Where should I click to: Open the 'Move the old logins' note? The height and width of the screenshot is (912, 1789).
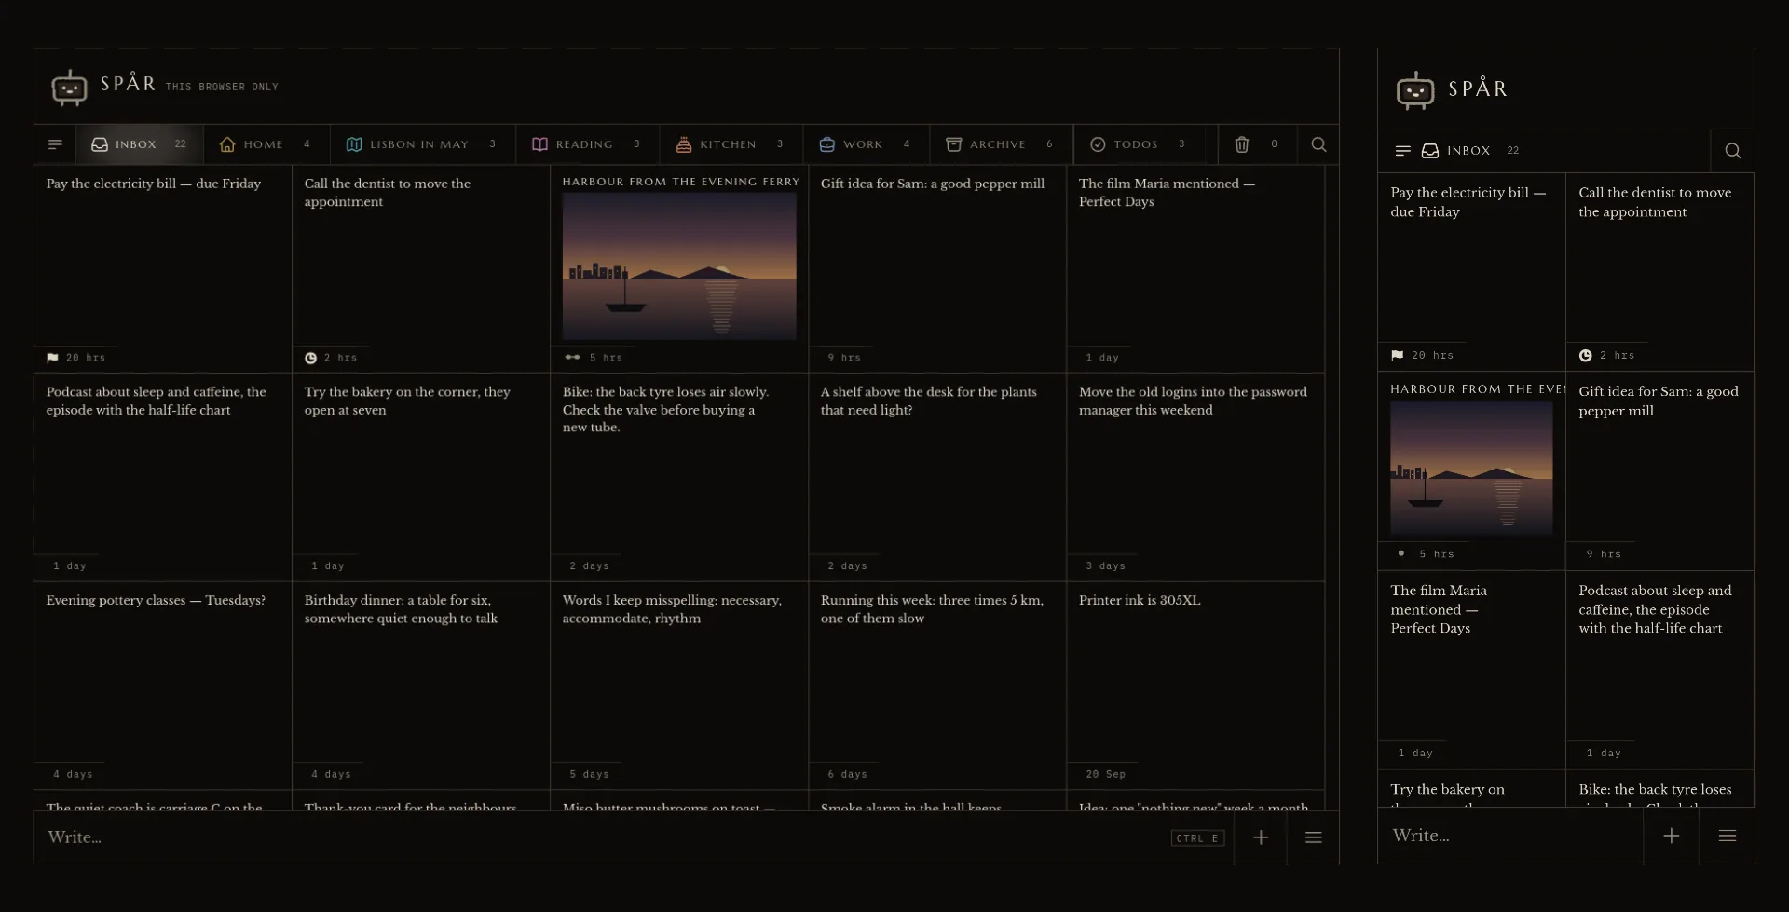click(1195, 477)
